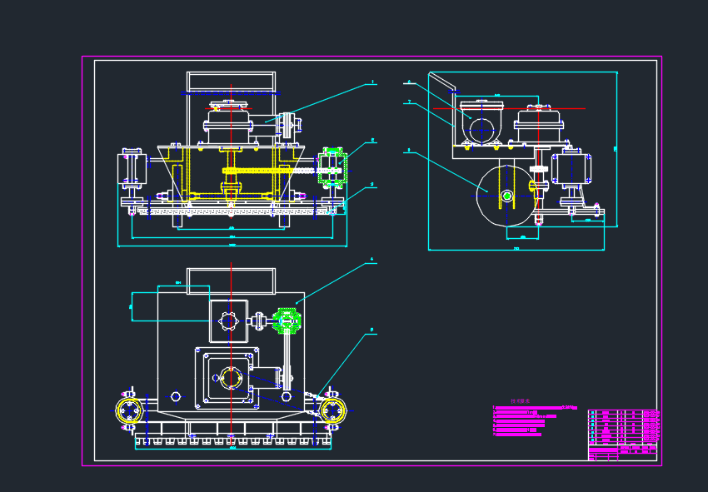Select callout number 4 on the plan view

[372, 260]
